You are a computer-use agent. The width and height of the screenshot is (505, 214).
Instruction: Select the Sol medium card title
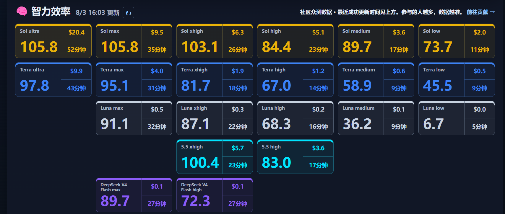[356, 31]
